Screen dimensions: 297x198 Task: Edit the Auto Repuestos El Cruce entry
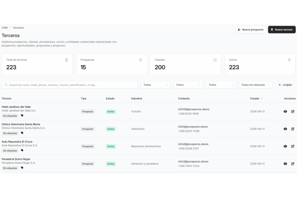(x=293, y=146)
